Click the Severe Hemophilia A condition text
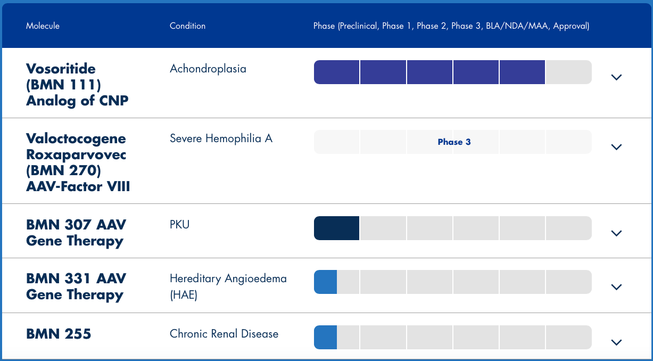Image resolution: width=653 pixels, height=361 pixels. tap(221, 138)
